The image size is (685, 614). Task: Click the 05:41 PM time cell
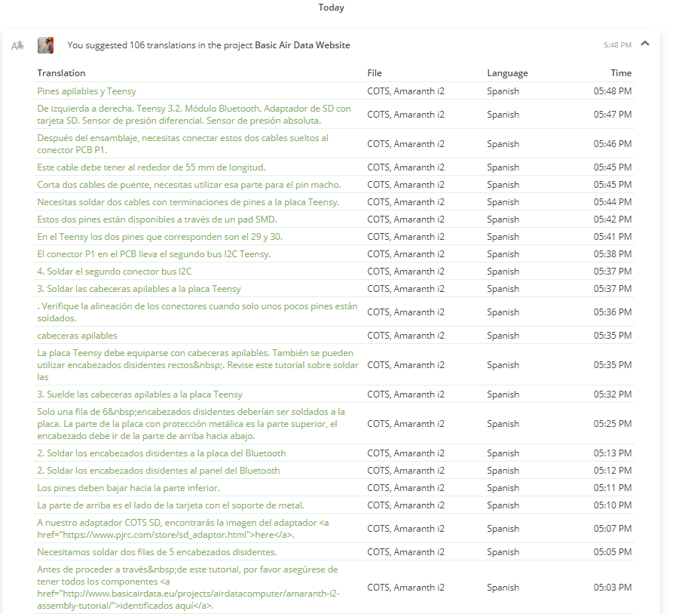(x=613, y=237)
